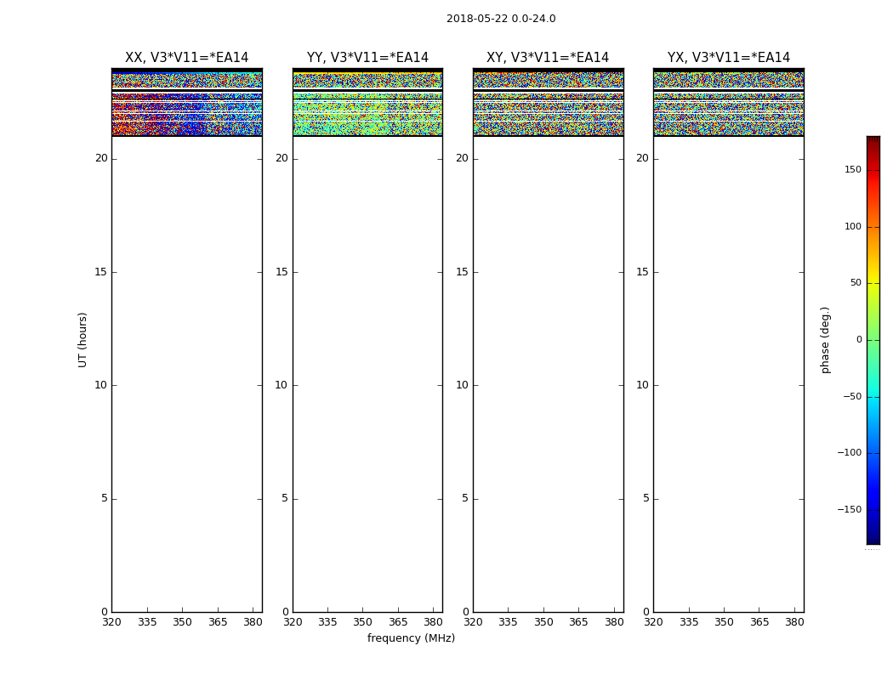Click the YY panel phase heatmap data
The image size is (893, 680).
(x=367, y=103)
